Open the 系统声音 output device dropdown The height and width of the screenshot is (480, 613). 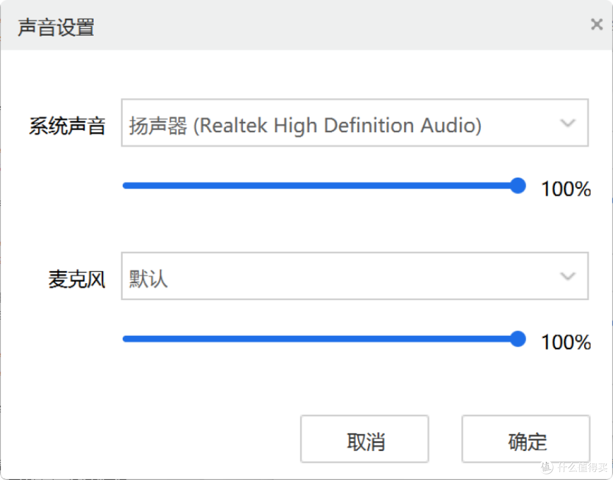[x=355, y=123]
